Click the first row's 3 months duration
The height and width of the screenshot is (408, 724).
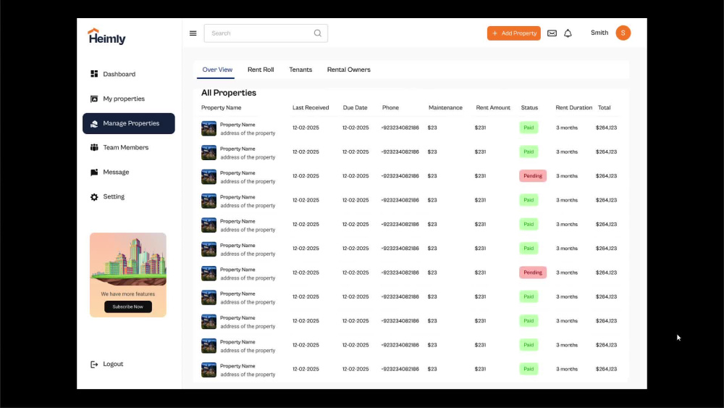click(567, 128)
